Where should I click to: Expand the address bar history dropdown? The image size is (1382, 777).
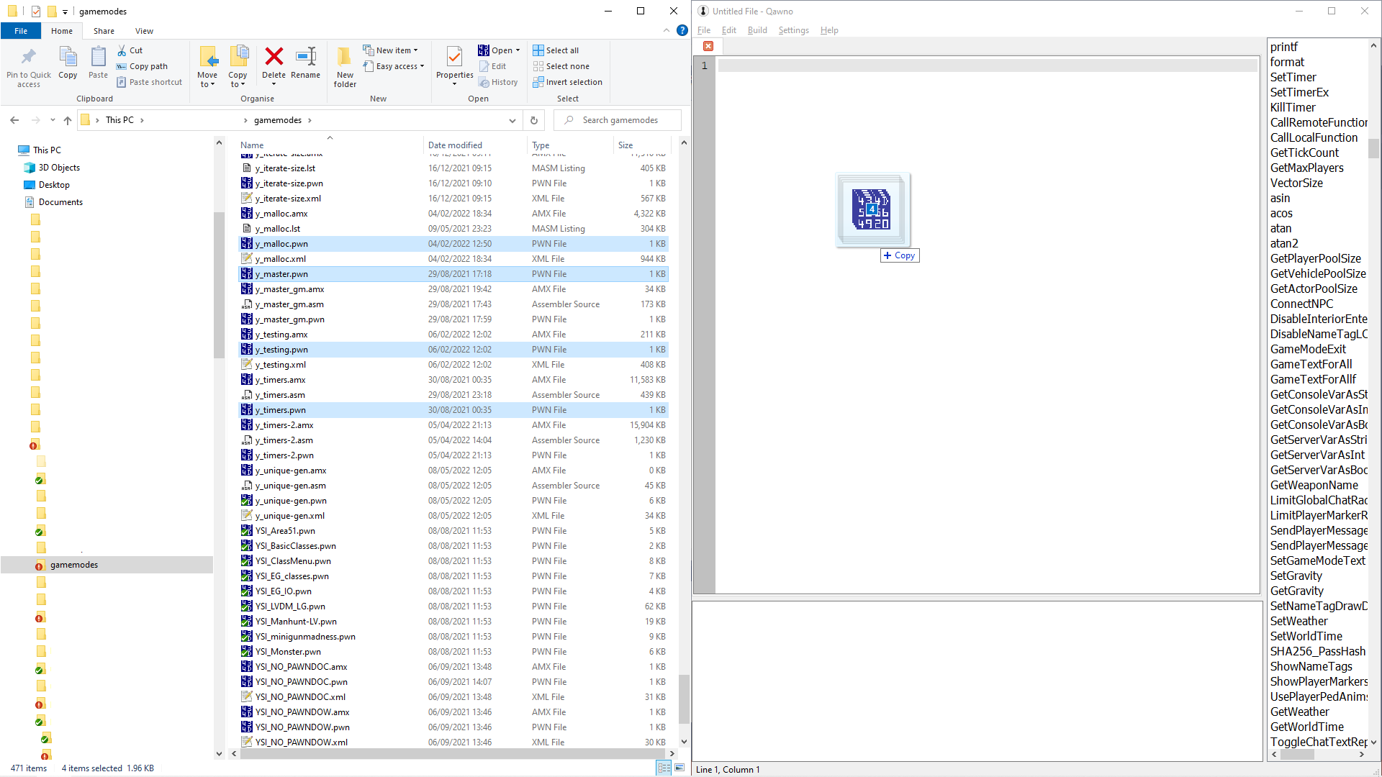(512, 120)
